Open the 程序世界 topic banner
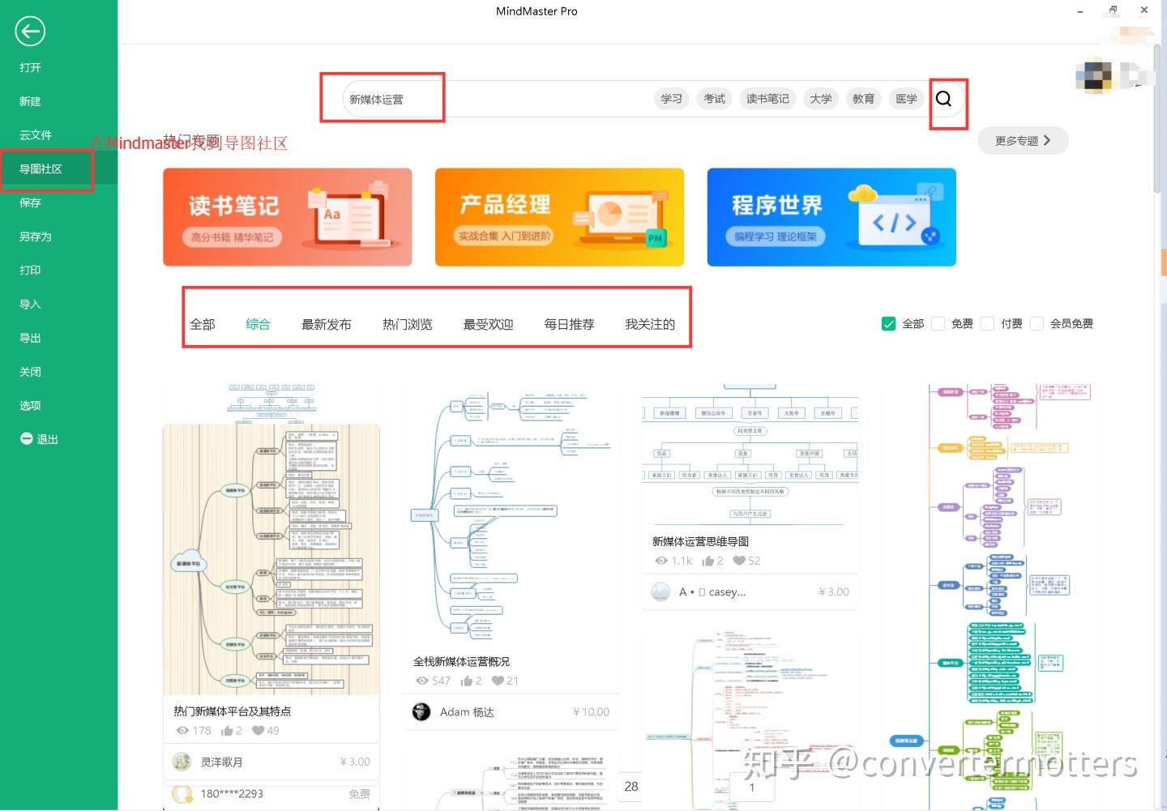 point(831,217)
